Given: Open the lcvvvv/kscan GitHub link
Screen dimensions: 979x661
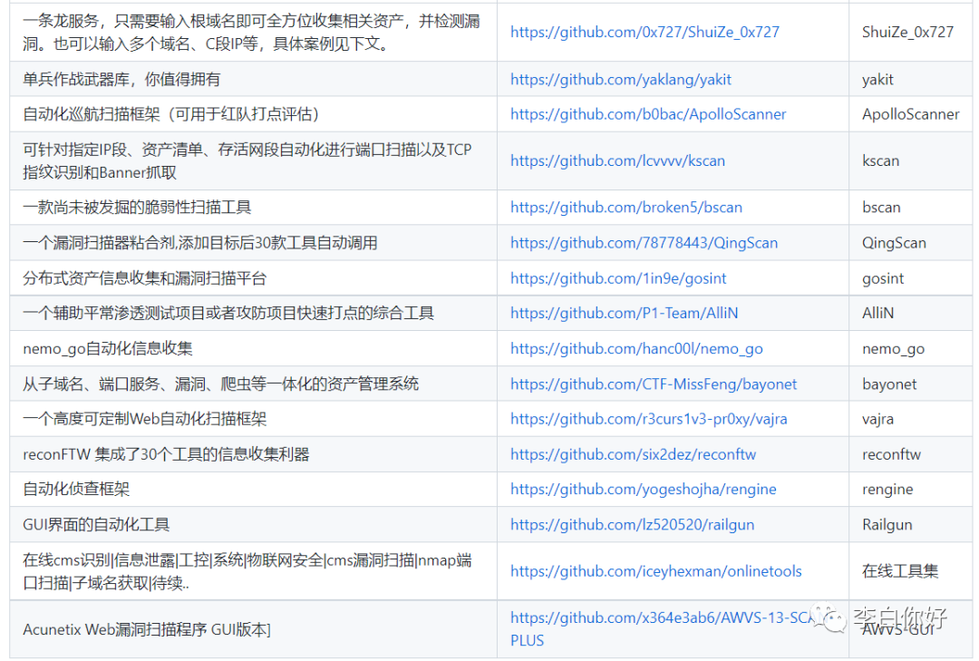Looking at the screenshot, I should point(617,160).
